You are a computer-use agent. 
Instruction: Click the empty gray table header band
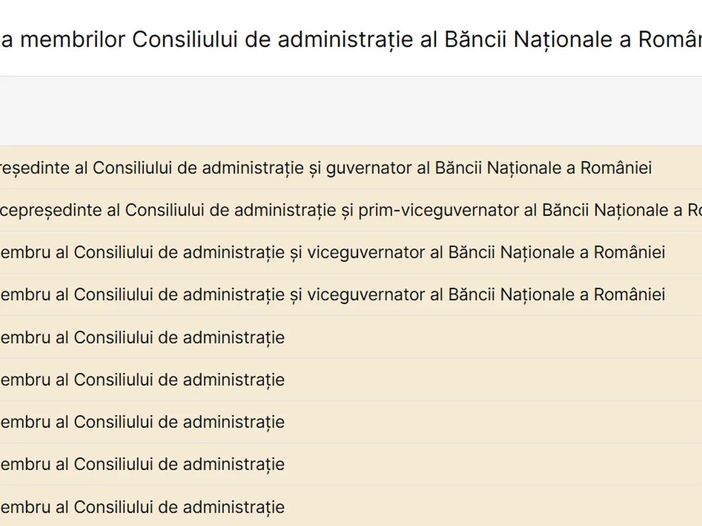(x=351, y=111)
